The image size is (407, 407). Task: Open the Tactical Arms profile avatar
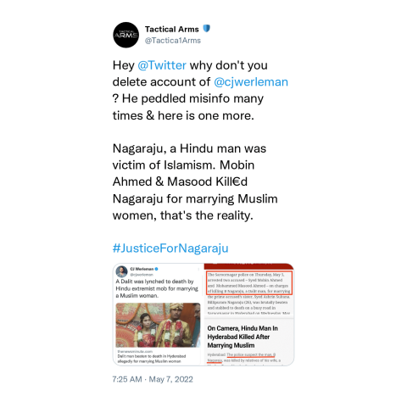coord(125,35)
